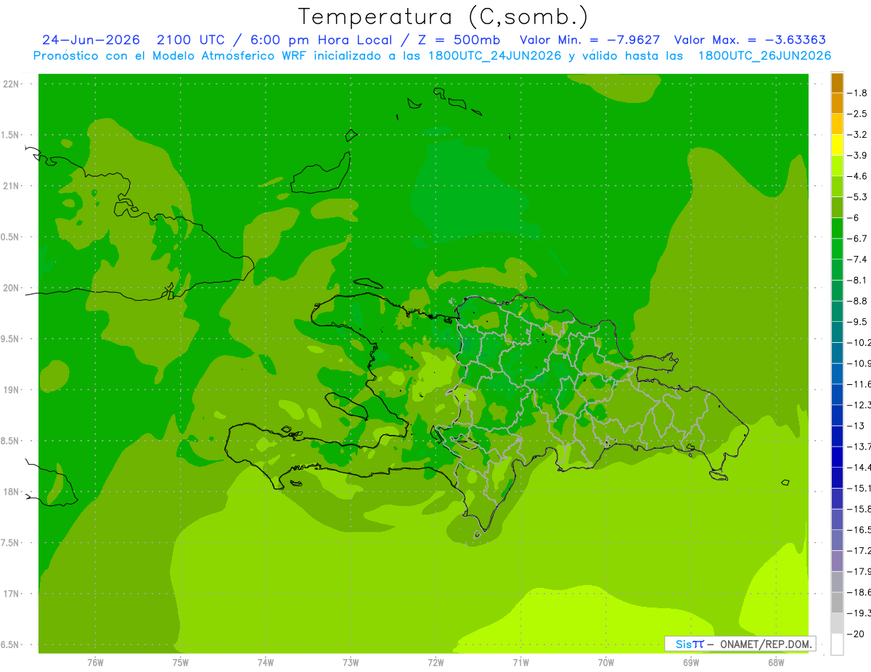Click the '-7.4' legend label
Image resolution: width=871 pixels, height=672 pixels.
[x=857, y=260]
